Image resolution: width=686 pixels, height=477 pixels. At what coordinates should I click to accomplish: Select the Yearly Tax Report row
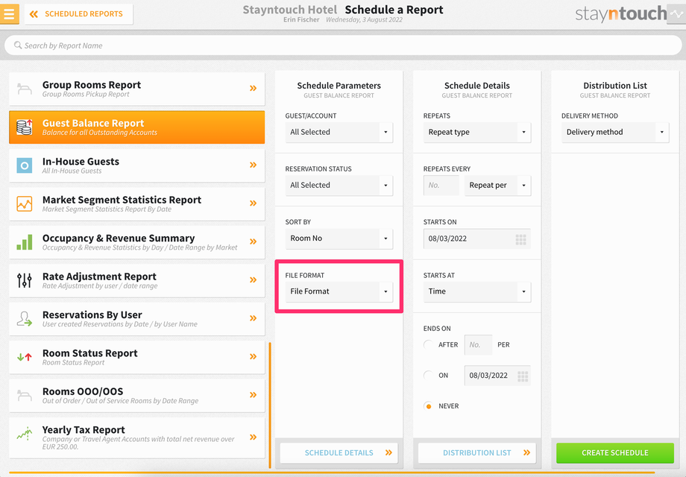pos(137,437)
